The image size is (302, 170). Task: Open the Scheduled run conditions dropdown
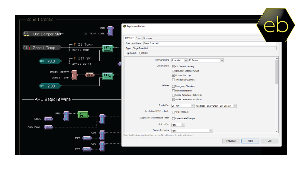click(x=179, y=60)
